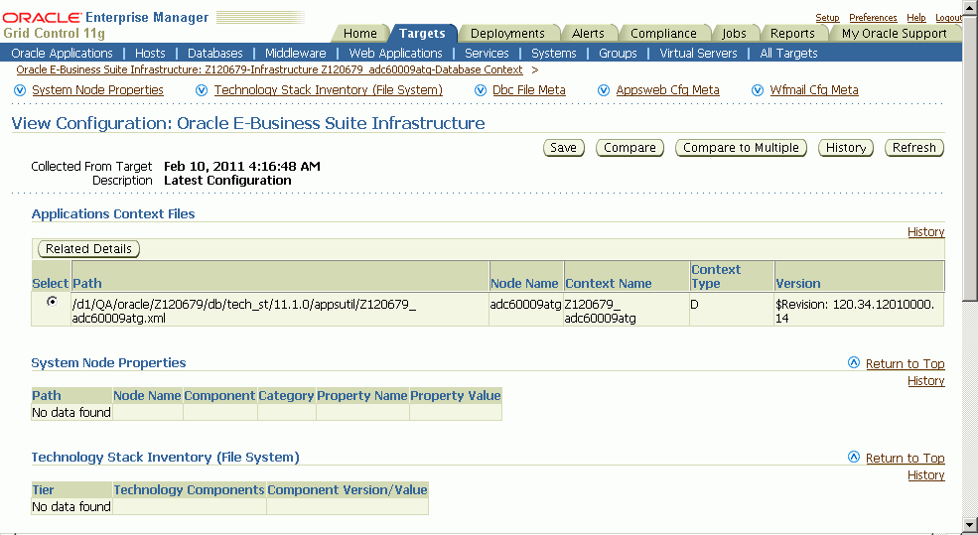978x535 pixels.
Task: Jump to System Node Properties anchor link
Action: (x=97, y=90)
